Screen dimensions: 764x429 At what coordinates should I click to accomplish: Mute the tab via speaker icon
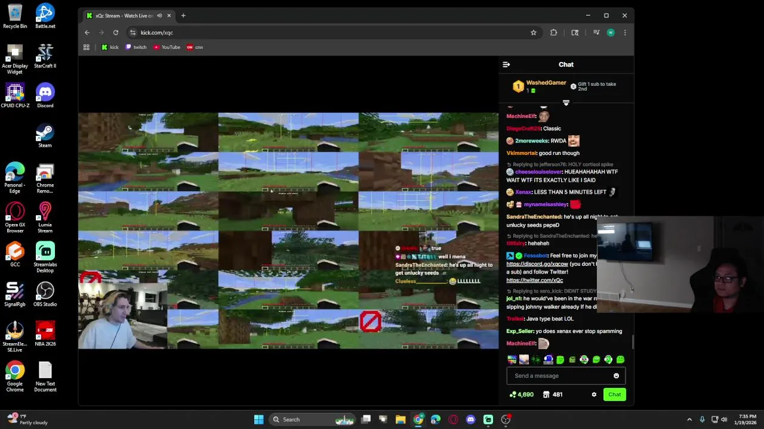pyautogui.click(x=159, y=15)
